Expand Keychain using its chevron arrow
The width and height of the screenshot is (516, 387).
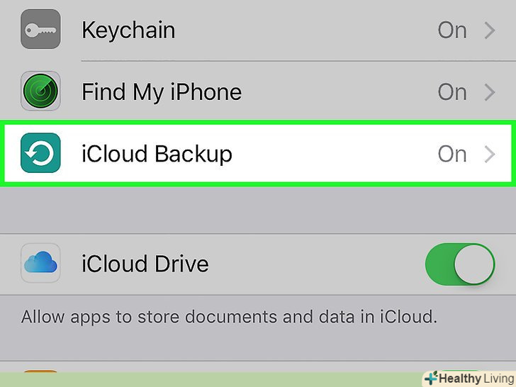coord(490,30)
